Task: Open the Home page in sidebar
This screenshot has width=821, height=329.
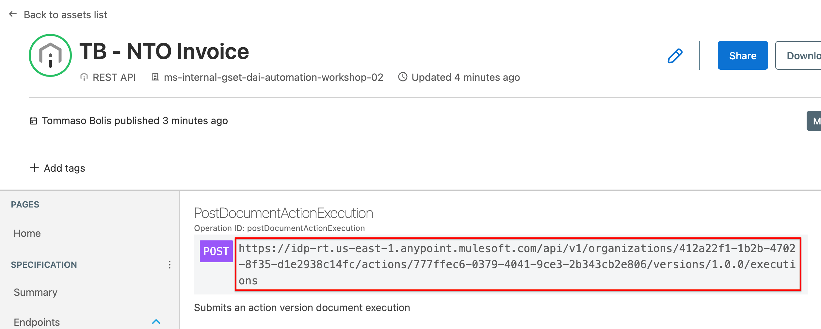Action: (x=27, y=234)
